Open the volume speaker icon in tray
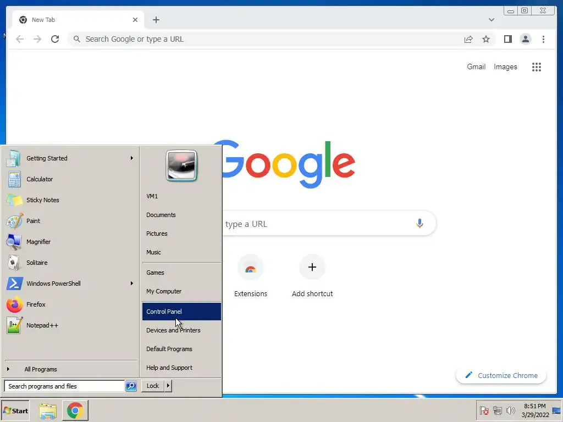Viewport: 563px width, 422px height. pyautogui.click(x=510, y=410)
